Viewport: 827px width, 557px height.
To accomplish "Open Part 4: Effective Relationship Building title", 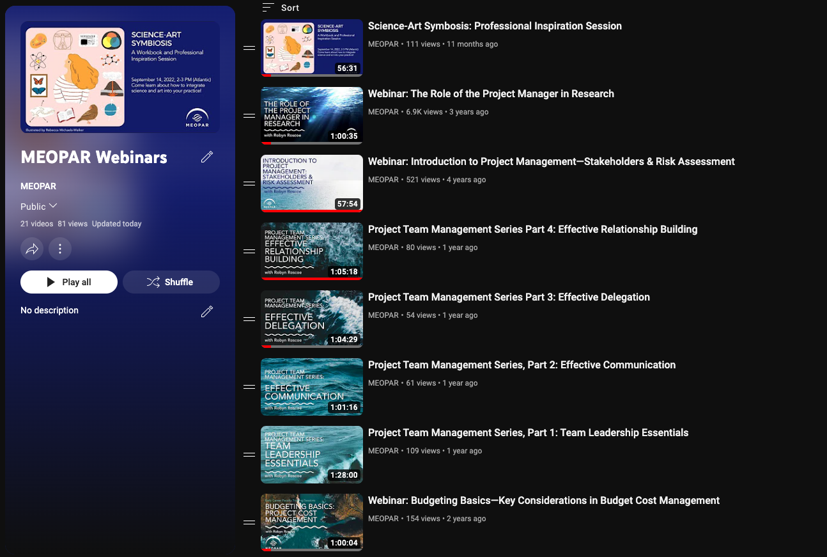I will click(533, 230).
